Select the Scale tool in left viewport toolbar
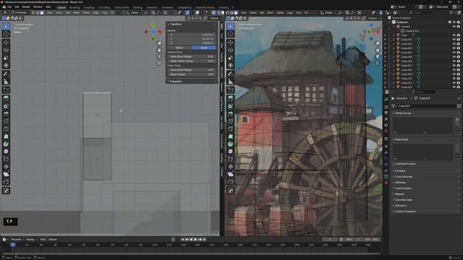 [6, 58]
